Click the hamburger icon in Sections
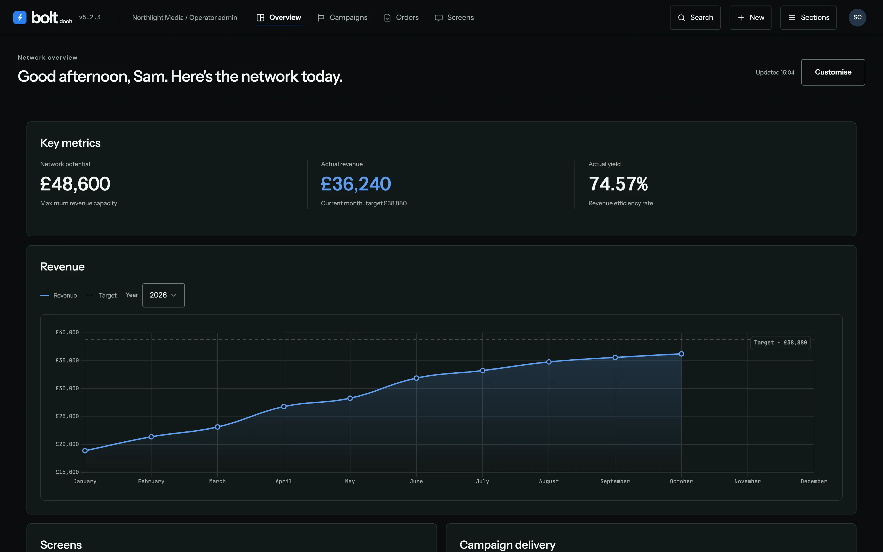883x552 pixels. (x=792, y=17)
